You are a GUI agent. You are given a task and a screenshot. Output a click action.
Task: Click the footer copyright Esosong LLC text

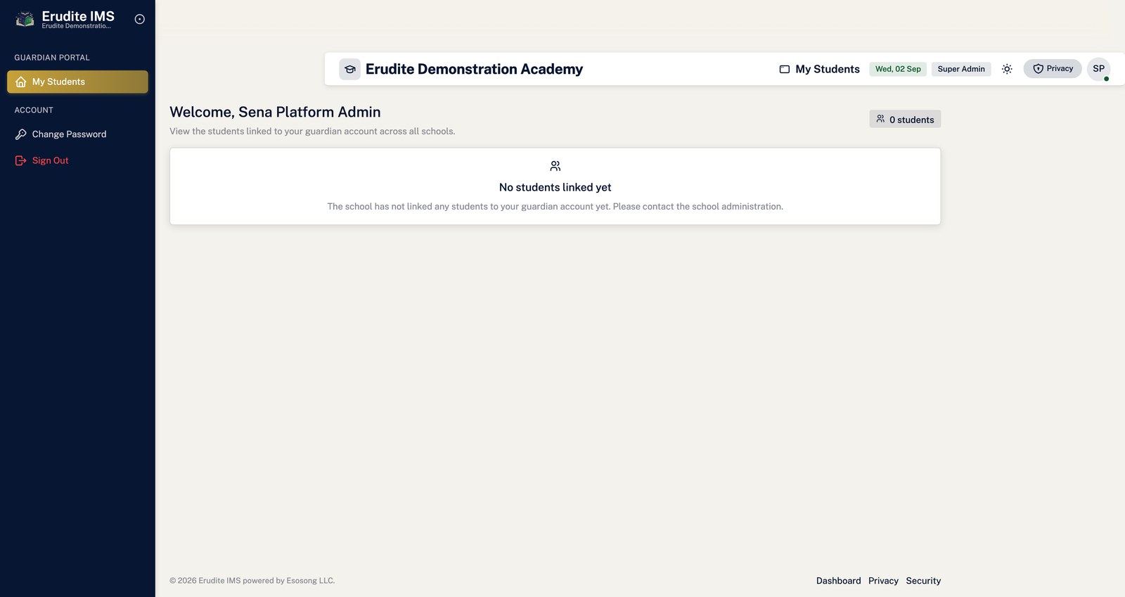click(252, 581)
